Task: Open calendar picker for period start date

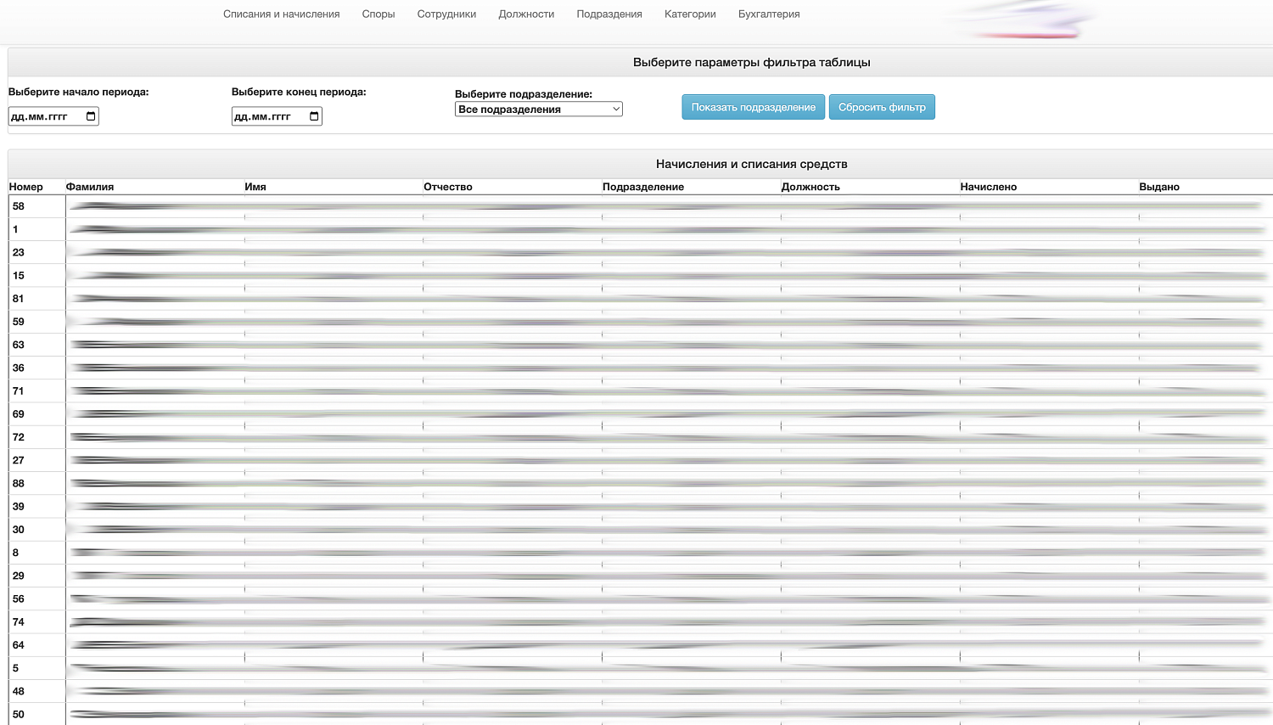Action: pos(91,116)
